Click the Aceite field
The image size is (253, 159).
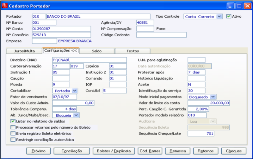196,84
